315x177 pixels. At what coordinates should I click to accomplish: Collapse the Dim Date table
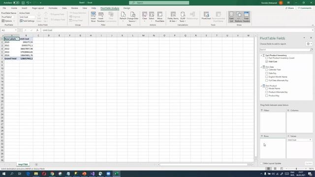pos(261,67)
